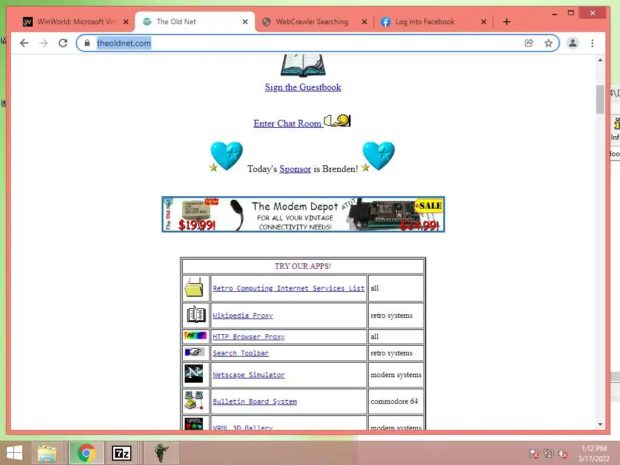Image resolution: width=620 pixels, height=465 pixels.
Task: Click the Wikipedia Proxy book icon
Action: point(196,315)
